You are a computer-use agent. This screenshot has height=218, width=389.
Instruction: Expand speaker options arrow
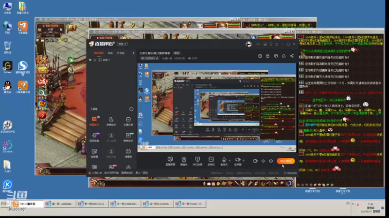244,160
